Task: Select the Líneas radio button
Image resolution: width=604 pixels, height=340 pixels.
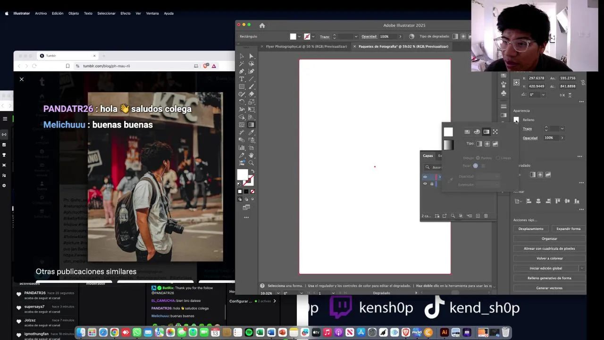Action: 498,158
